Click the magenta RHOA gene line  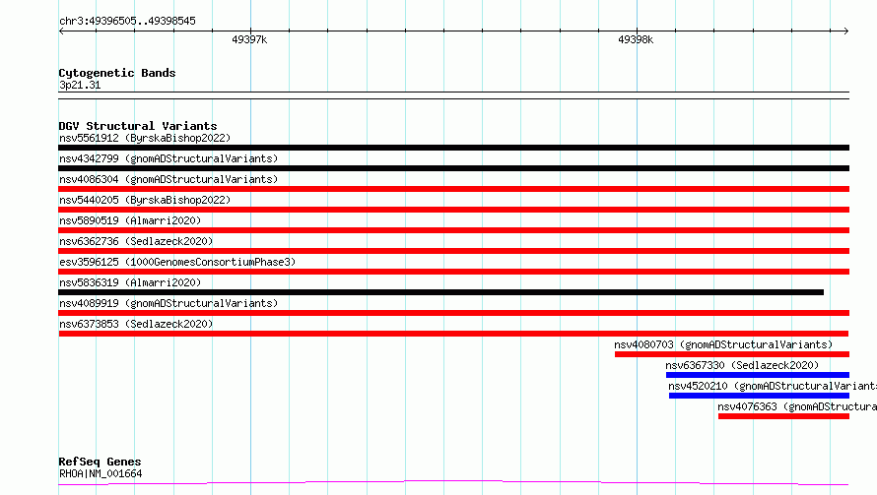click(453, 483)
